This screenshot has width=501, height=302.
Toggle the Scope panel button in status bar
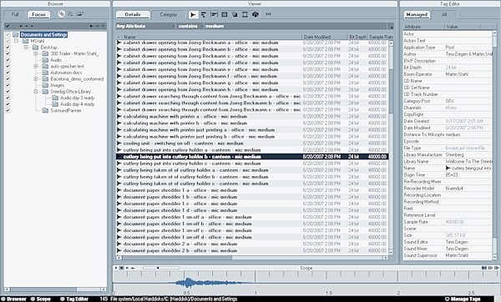point(41,299)
